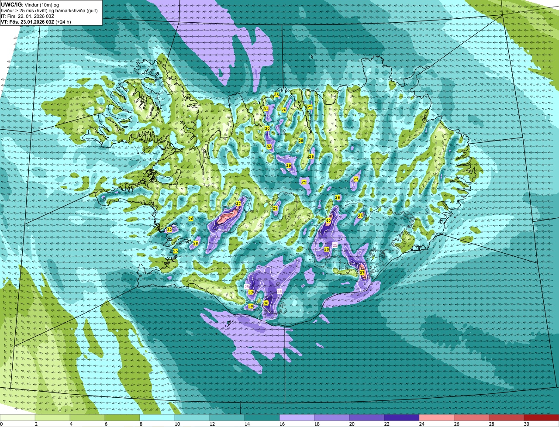This screenshot has height=427, width=559.
Task: Pick the 26–28 m/s salmon legend swatch
Action: [x=472, y=418]
